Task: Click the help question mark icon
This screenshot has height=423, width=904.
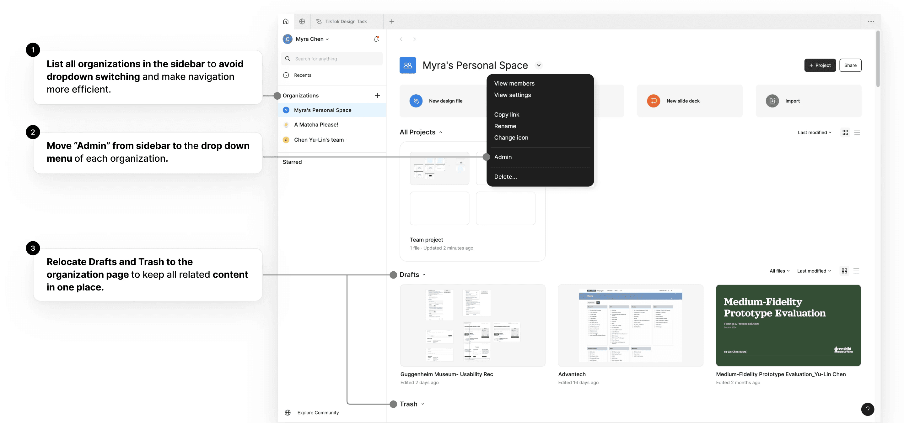Action: point(868,409)
